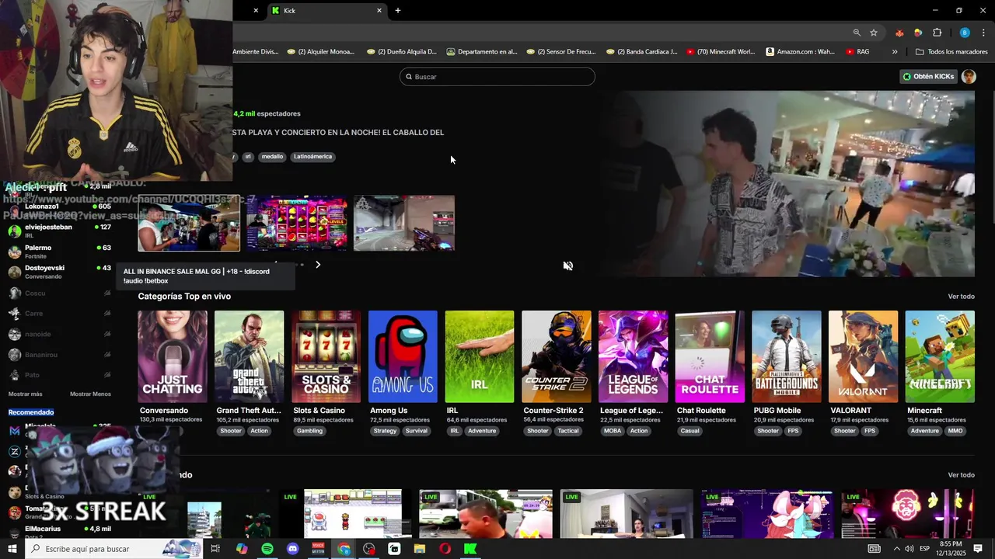
Task: Open the PUBG Mobile category card
Action: pyautogui.click(x=787, y=356)
